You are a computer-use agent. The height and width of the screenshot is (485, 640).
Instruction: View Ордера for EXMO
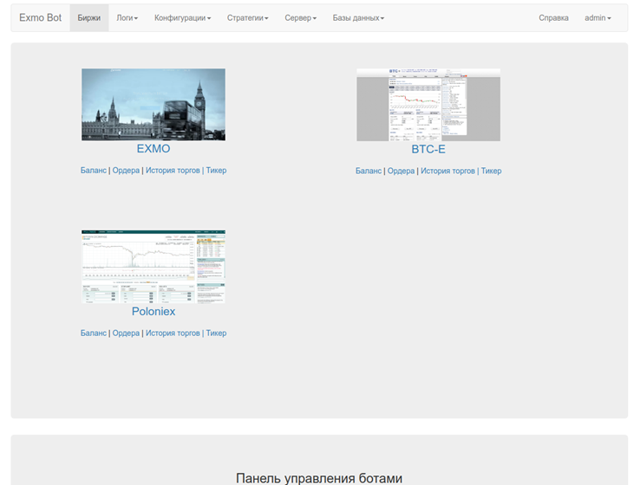pyautogui.click(x=126, y=171)
